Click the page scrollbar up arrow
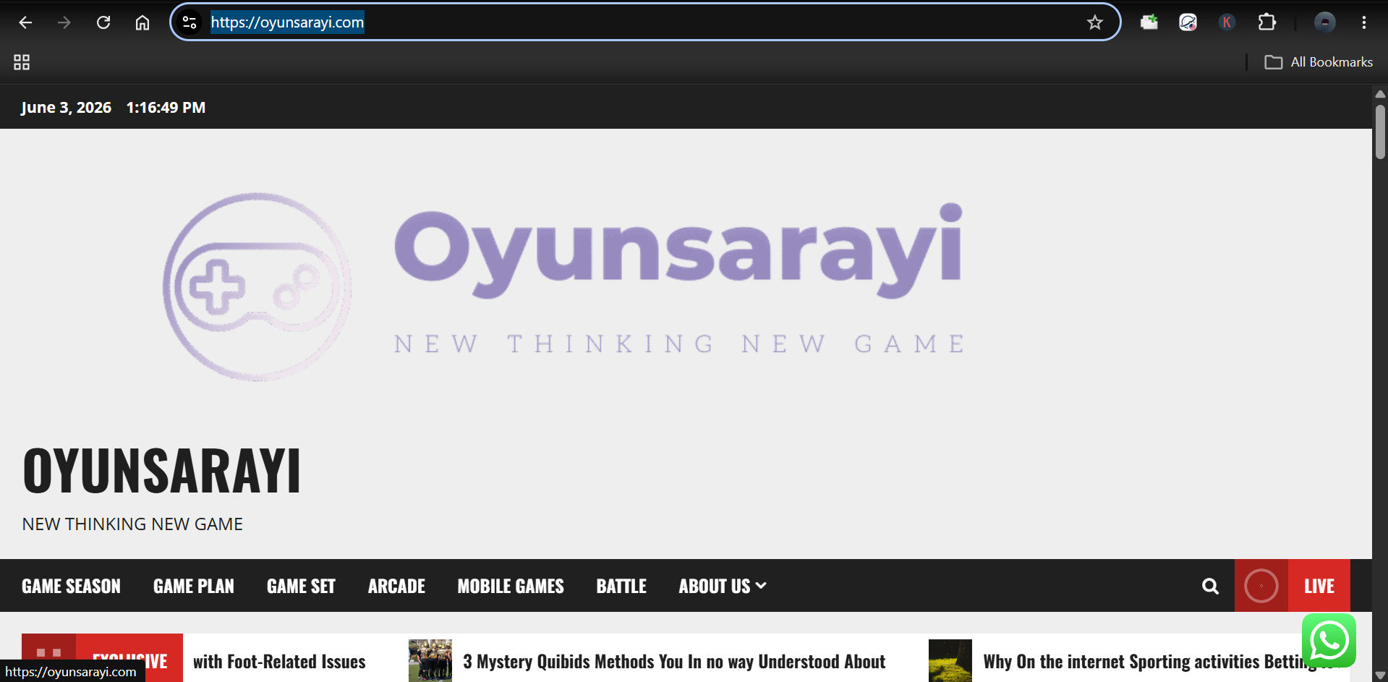 click(x=1380, y=94)
